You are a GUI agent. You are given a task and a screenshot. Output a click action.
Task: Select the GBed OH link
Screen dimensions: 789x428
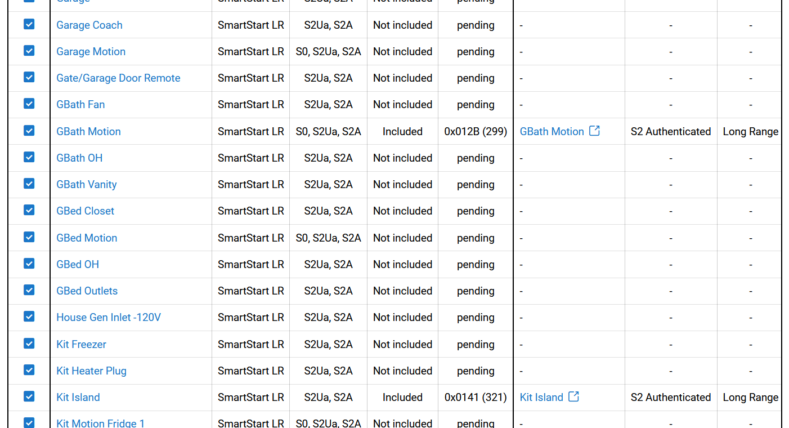(78, 265)
